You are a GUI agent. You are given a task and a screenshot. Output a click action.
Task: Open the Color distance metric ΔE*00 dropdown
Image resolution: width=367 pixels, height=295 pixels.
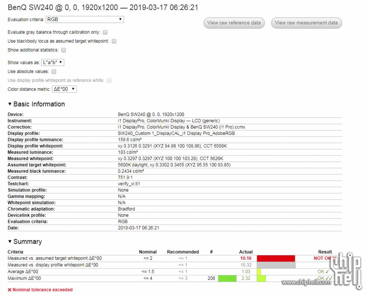click(x=64, y=89)
